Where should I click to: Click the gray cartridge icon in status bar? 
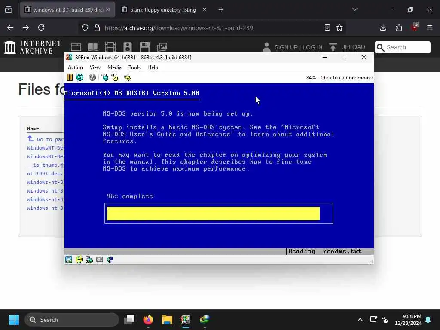coord(100,260)
